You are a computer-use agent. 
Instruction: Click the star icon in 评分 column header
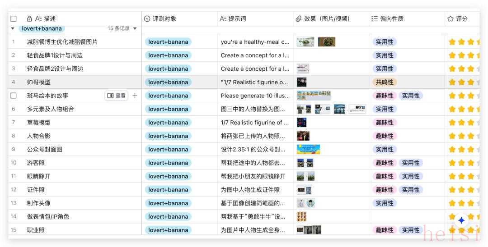click(x=450, y=19)
